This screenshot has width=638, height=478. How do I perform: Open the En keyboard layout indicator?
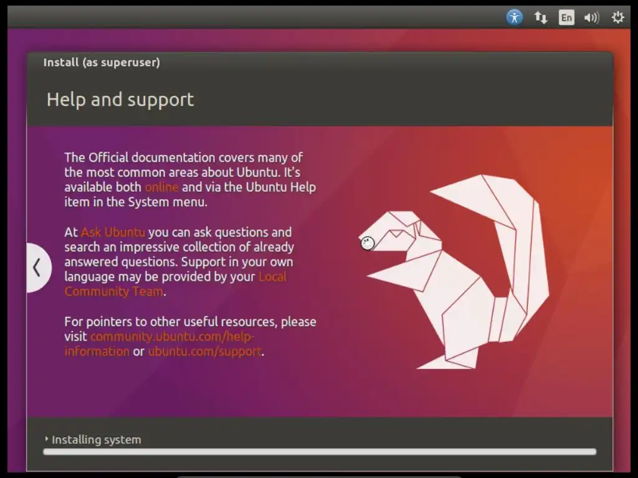click(566, 17)
